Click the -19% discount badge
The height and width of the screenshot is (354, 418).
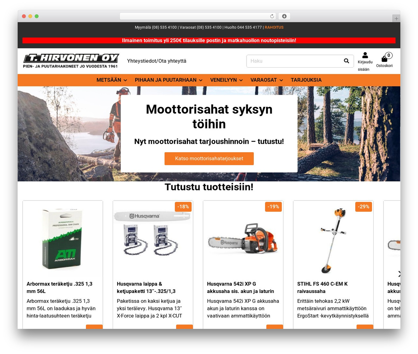[273, 207]
